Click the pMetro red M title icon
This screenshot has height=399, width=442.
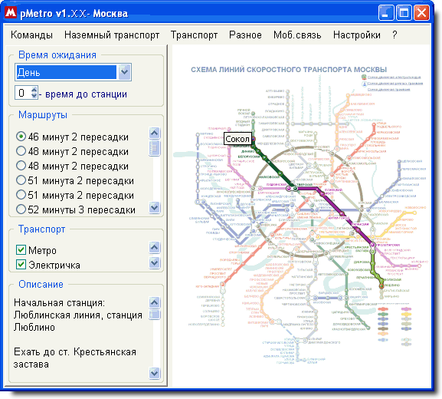point(11,13)
